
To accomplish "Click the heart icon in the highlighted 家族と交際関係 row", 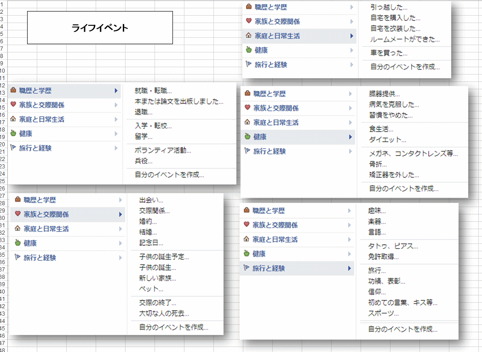I will click(18, 214).
